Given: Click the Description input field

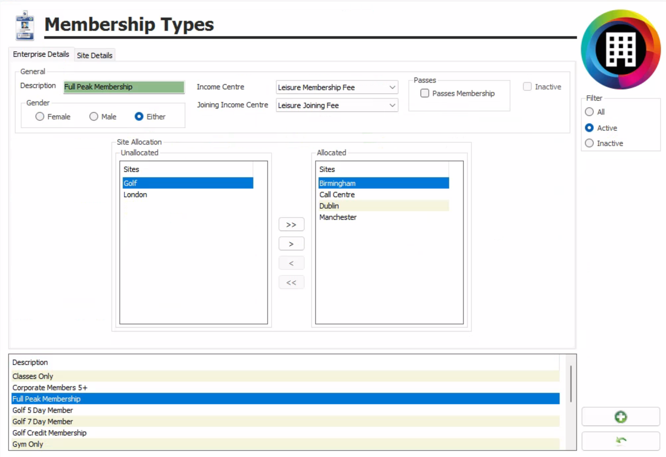Looking at the screenshot, I should (x=124, y=87).
